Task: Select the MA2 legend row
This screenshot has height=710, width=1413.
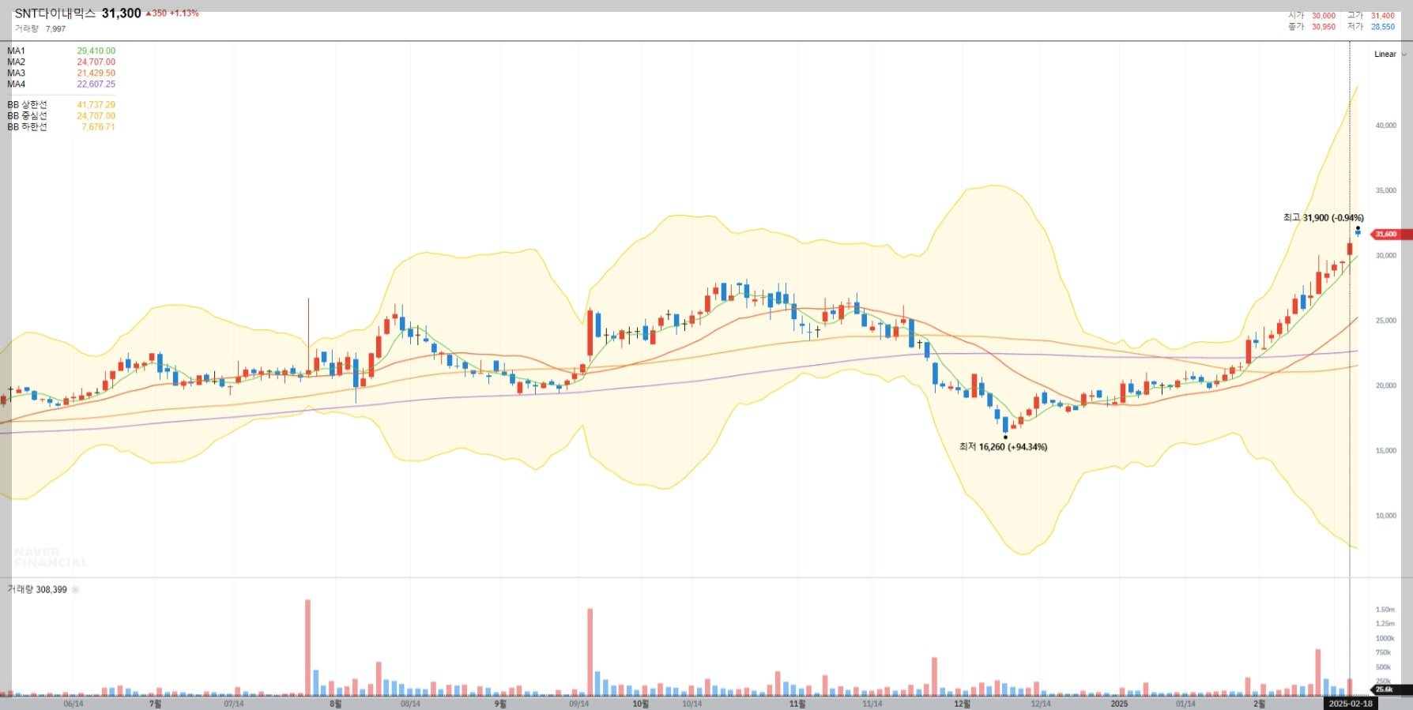Action: pos(61,62)
